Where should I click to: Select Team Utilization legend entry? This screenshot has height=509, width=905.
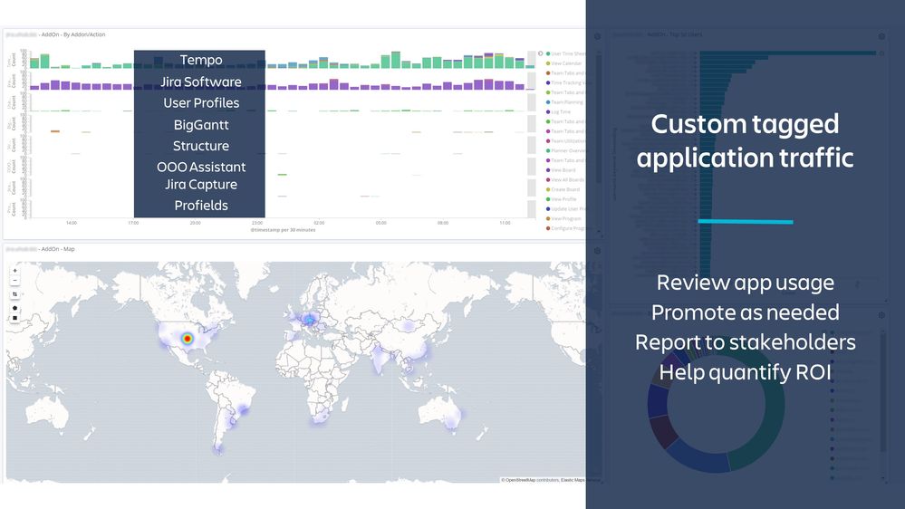click(x=565, y=140)
